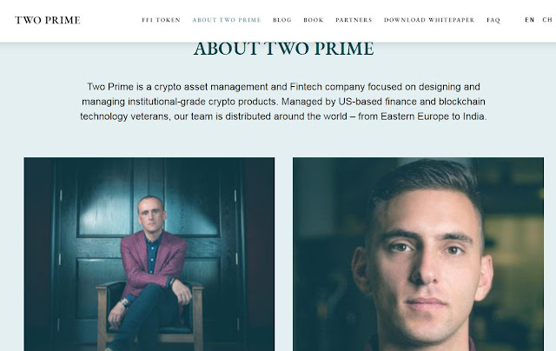Image resolution: width=556 pixels, height=351 pixels.
Task: Click "institutional-grade" in the paragraph
Action: (x=167, y=102)
